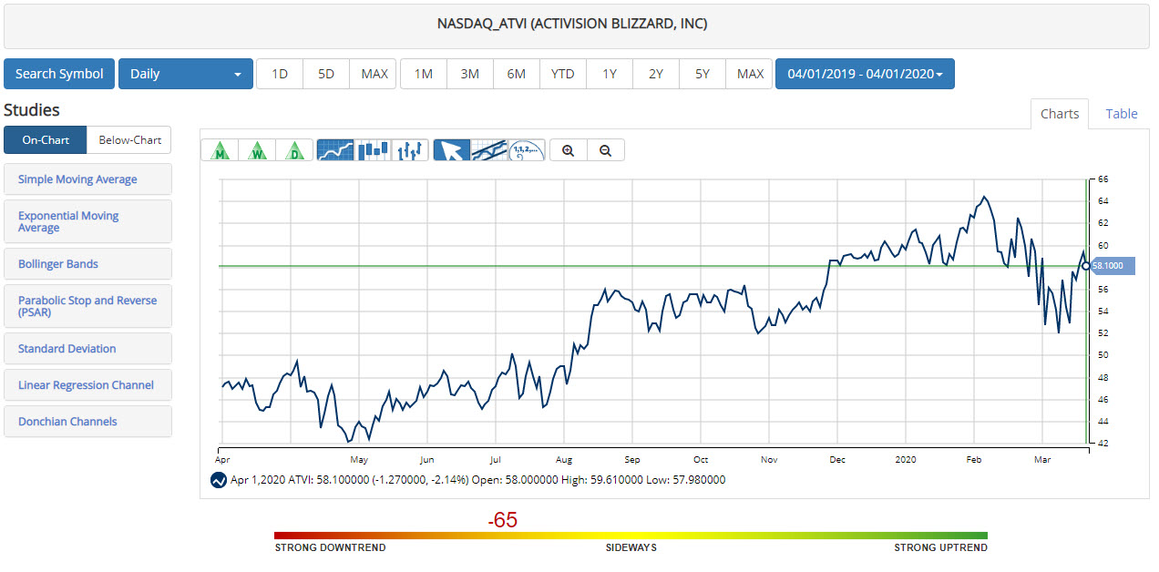
Task: Select the daily triangle (D) icon
Action: (x=295, y=150)
